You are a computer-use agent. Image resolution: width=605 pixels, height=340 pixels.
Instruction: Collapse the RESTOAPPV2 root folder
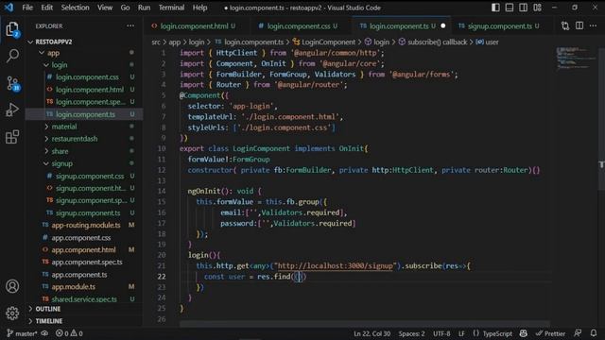(31, 42)
